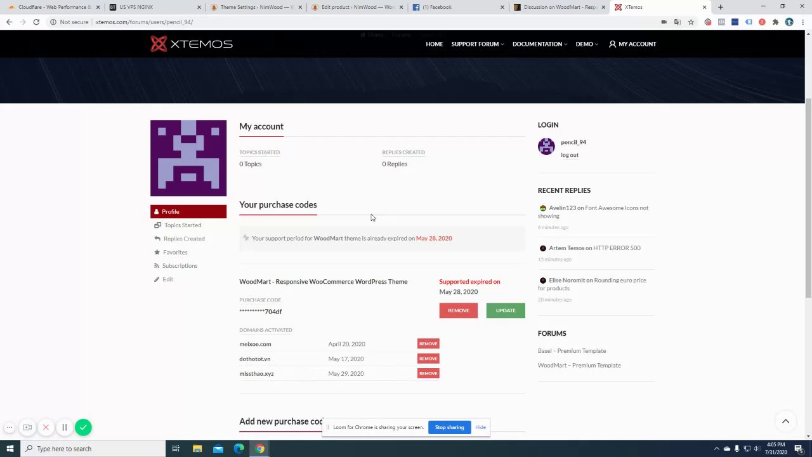The height and width of the screenshot is (457, 812).
Task: Launch Microsoft Edge from the taskbar
Action: click(x=239, y=449)
